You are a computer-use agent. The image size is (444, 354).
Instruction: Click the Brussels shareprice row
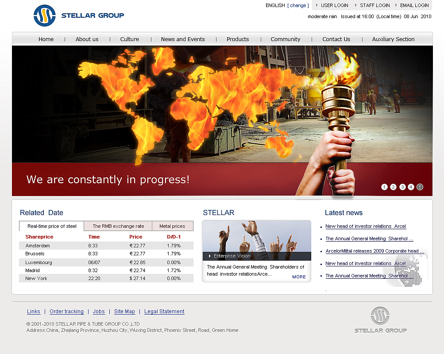(x=106, y=254)
